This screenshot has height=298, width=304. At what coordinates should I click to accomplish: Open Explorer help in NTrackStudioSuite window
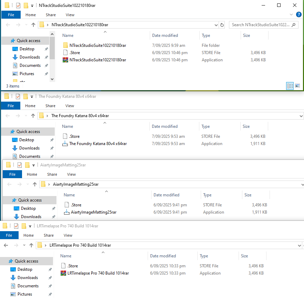pyautogui.click(x=299, y=14)
